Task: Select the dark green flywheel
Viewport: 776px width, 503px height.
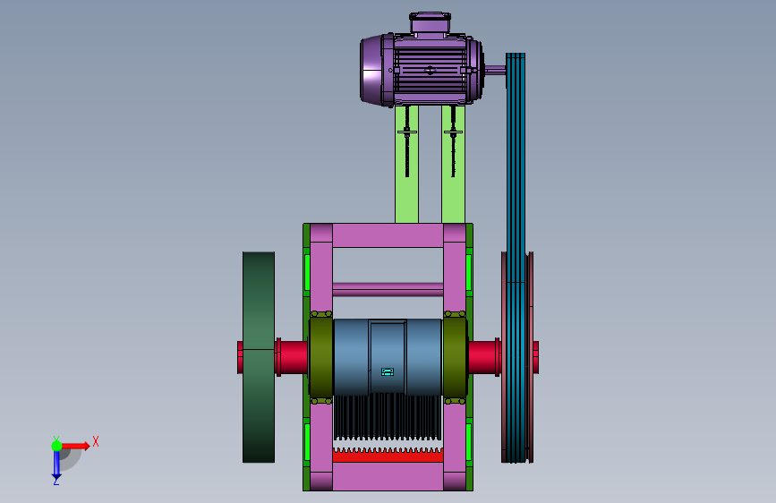Action: click(x=259, y=357)
